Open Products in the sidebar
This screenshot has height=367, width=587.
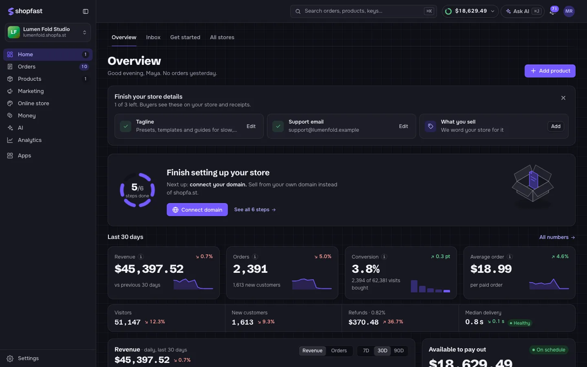48,79
